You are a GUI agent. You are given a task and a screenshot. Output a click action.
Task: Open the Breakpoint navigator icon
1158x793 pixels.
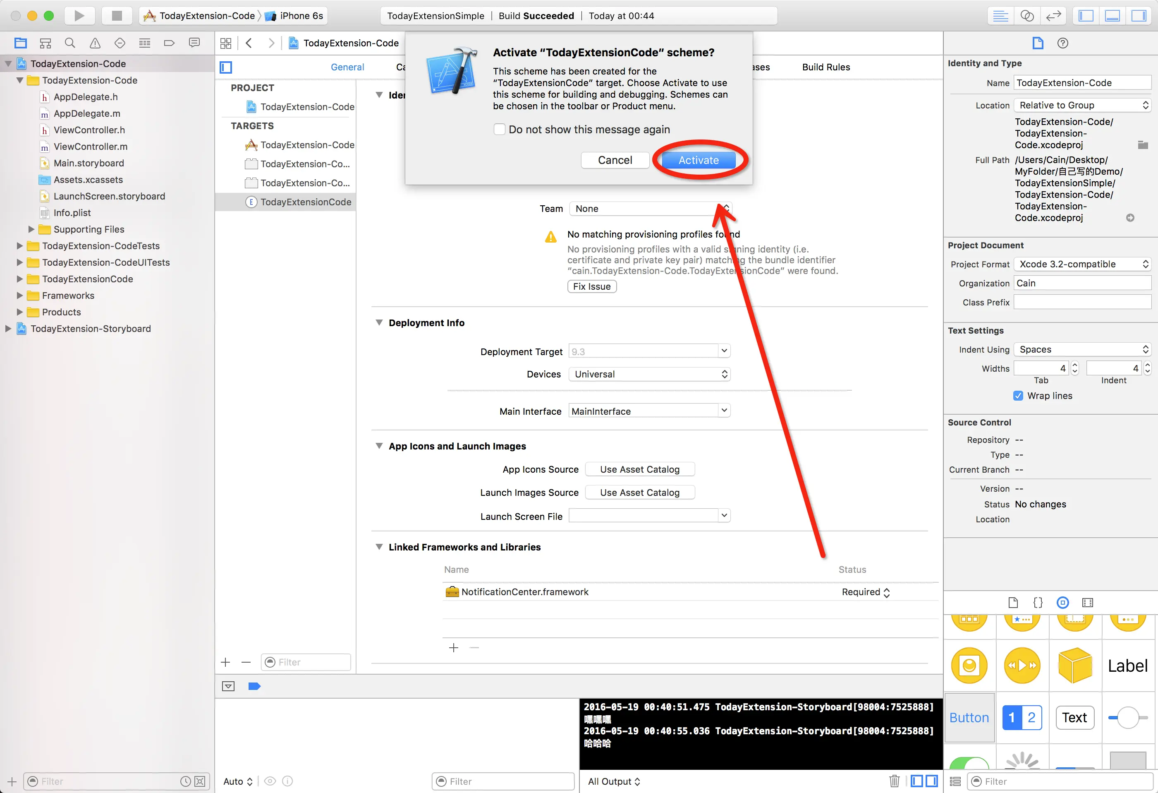[170, 43]
